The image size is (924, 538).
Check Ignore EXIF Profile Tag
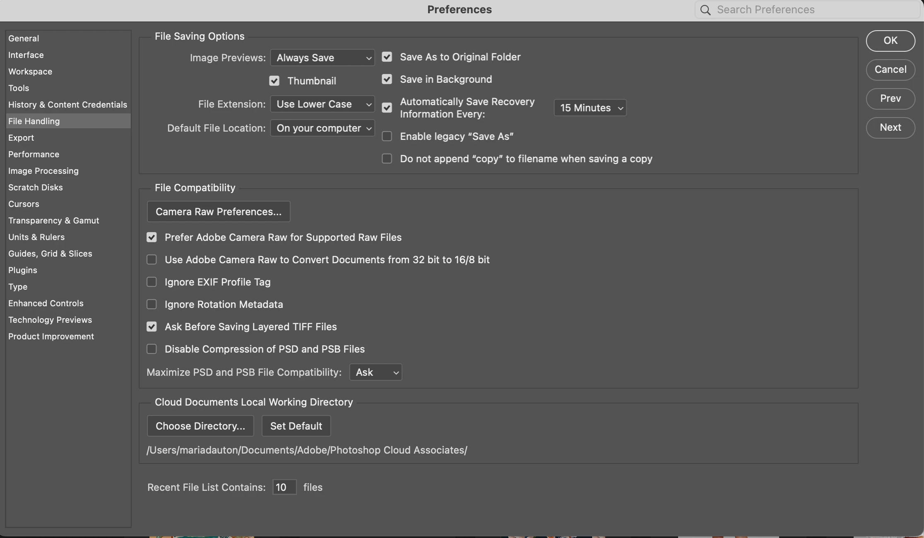click(152, 282)
